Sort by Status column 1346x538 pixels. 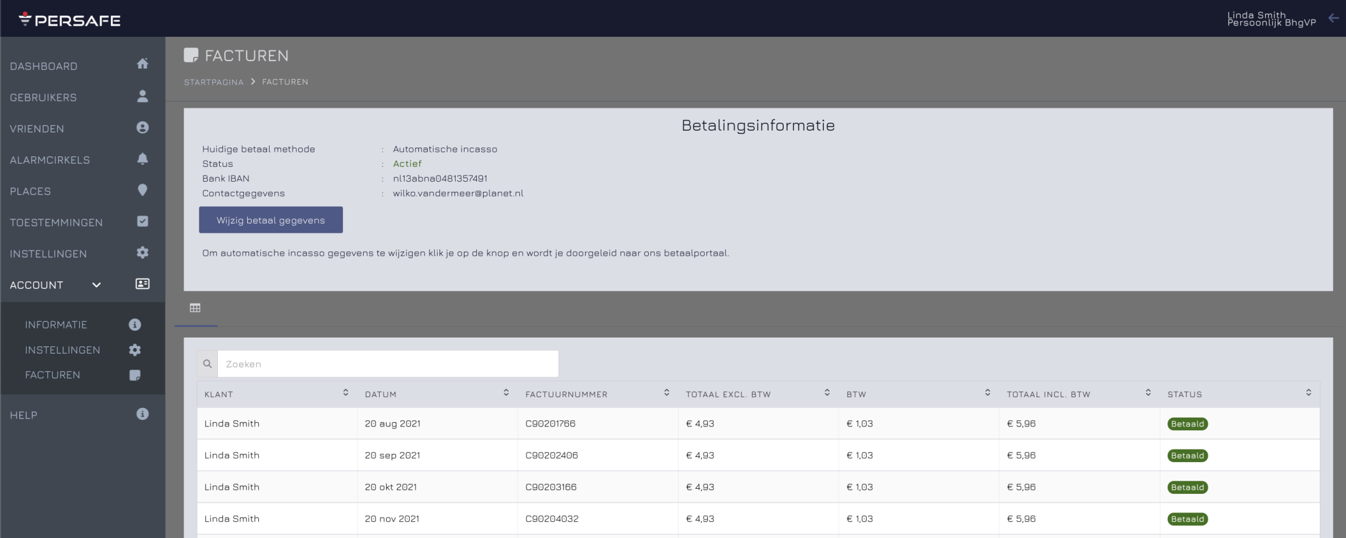pos(1309,392)
